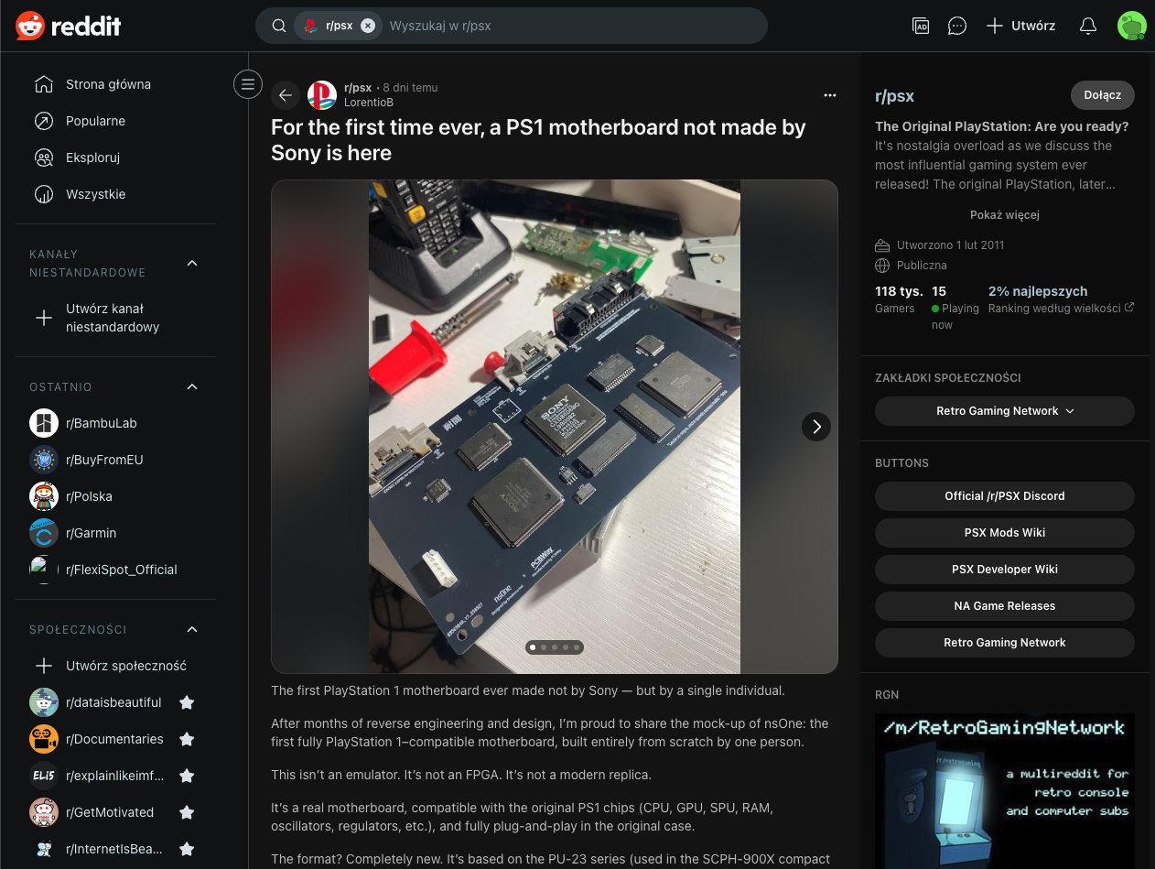
Task: Unfavorite r/dataisbeautiful star
Action: tap(187, 702)
